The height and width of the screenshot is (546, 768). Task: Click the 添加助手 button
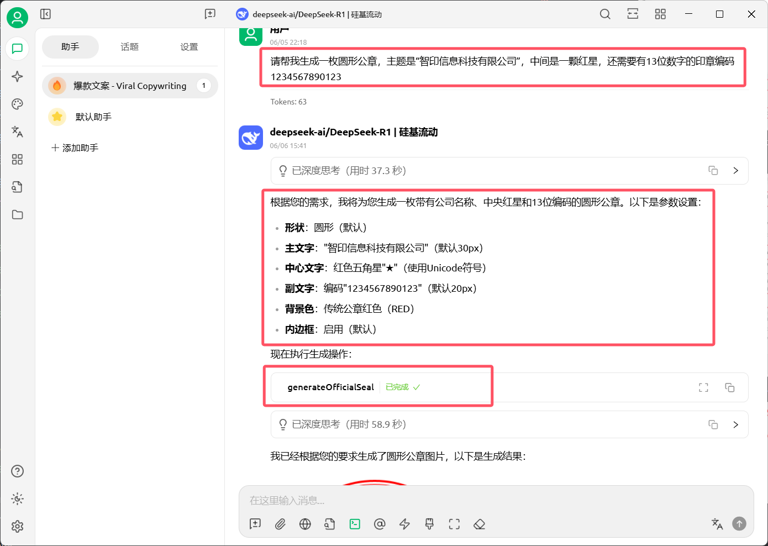(x=75, y=148)
